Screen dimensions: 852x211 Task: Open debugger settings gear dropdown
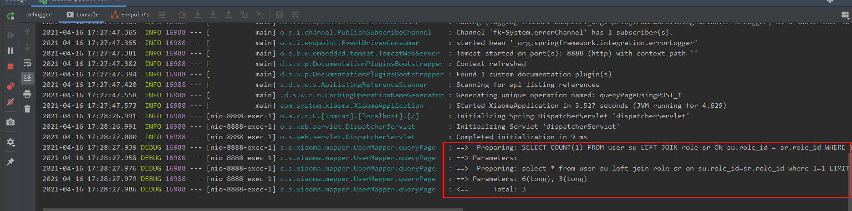point(10,142)
